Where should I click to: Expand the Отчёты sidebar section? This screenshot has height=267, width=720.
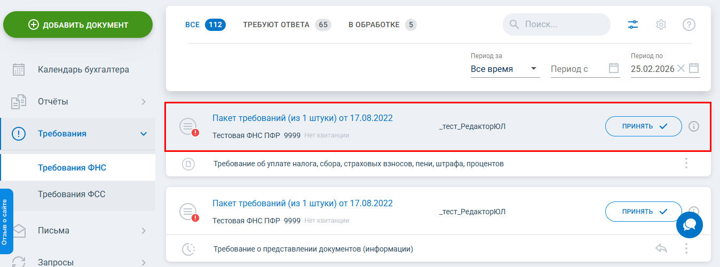pyautogui.click(x=144, y=101)
